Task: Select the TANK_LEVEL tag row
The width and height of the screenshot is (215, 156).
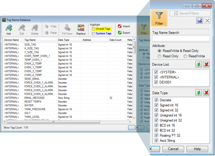Action: (x=68, y=117)
